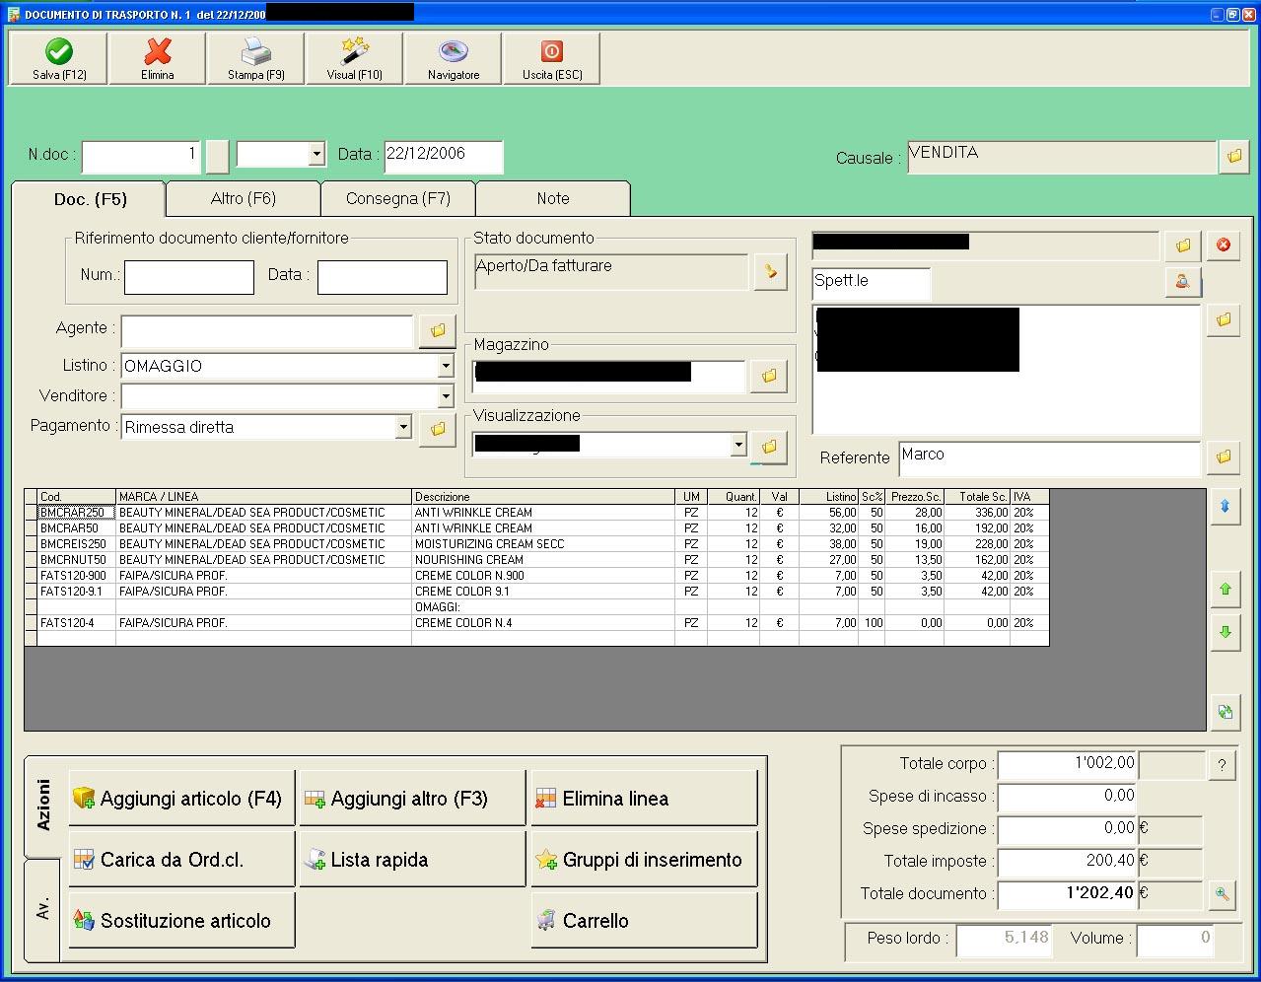The height and width of the screenshot is (982, 1261).
Task: Print document with Stampa (F9)
Action: pyautogui.click(x=255, y=59)
